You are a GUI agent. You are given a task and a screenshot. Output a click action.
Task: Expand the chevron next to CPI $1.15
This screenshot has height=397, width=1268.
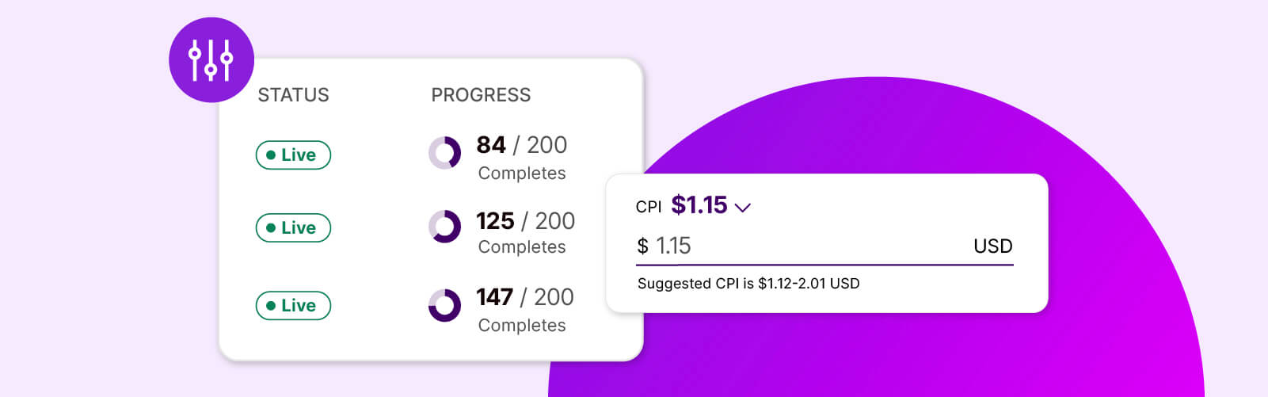[742, 208]
